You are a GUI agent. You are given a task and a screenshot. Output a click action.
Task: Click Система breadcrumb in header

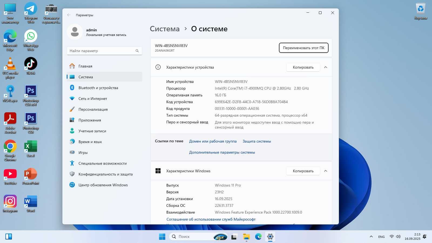point(165,29)
